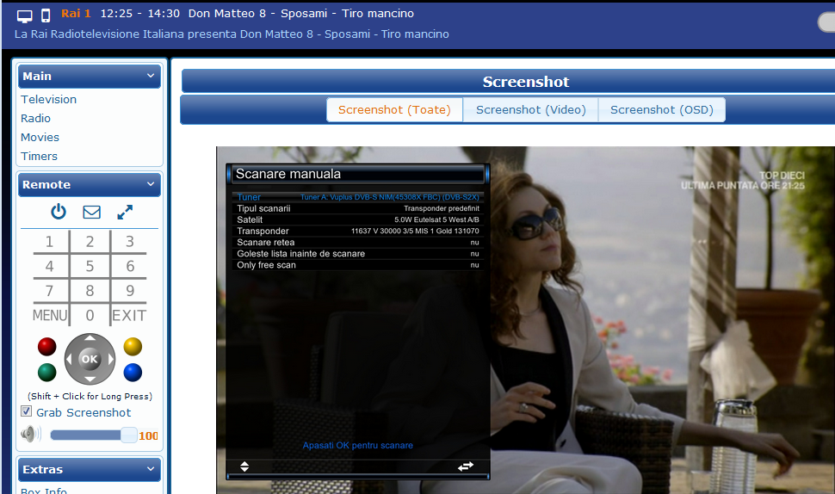
Task: Collapse the Remote panel chevron
Action: pyautogui.click(x=151, y=184)
